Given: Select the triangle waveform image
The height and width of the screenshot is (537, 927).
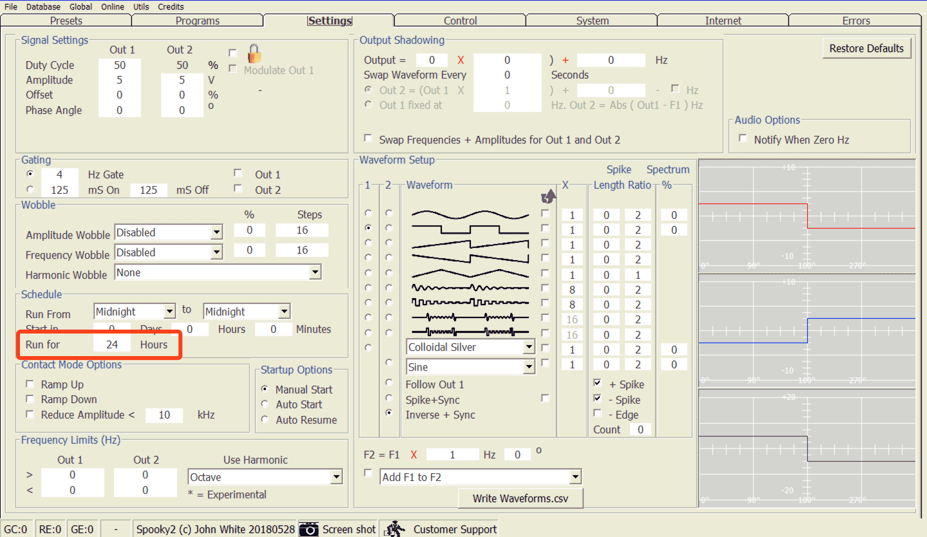Looking at the screenshot, I should (x=470, y=274).
